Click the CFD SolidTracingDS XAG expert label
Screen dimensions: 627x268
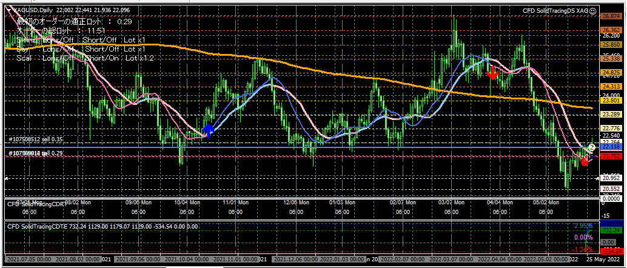(x=555, y=11)
